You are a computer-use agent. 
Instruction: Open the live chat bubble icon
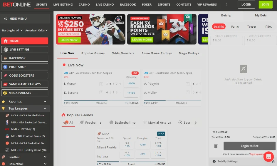(x=268, y=157)
